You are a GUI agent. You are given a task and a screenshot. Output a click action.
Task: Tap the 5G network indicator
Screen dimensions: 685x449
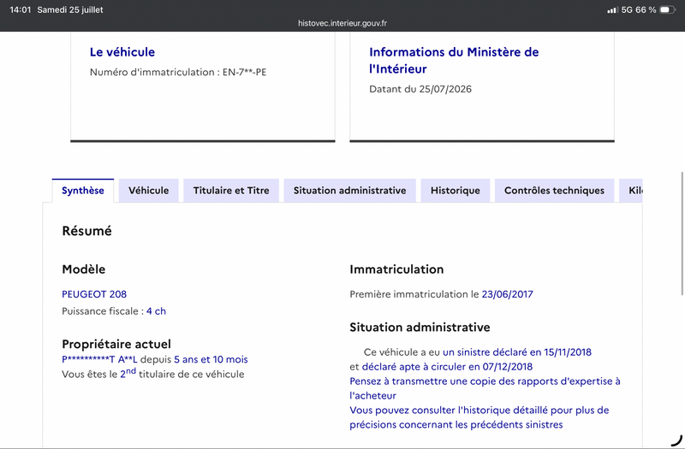(627, 10)
